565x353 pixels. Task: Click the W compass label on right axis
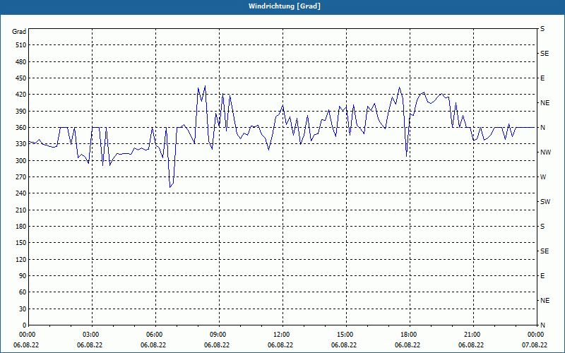point(543,177)
